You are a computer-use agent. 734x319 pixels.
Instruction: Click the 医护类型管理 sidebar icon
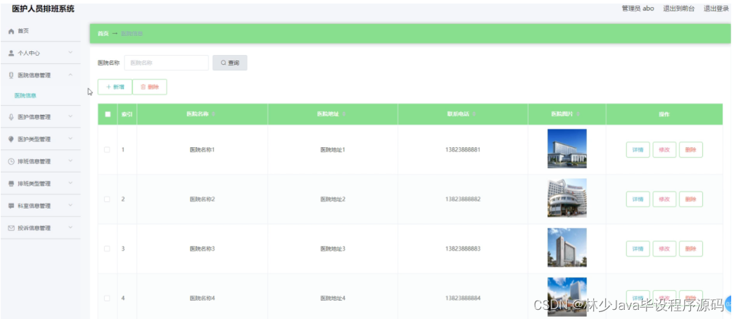tap(11, 139)
